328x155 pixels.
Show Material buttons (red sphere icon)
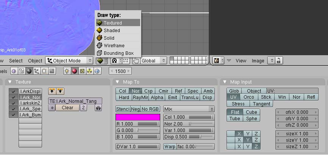[x=74, y=71]
